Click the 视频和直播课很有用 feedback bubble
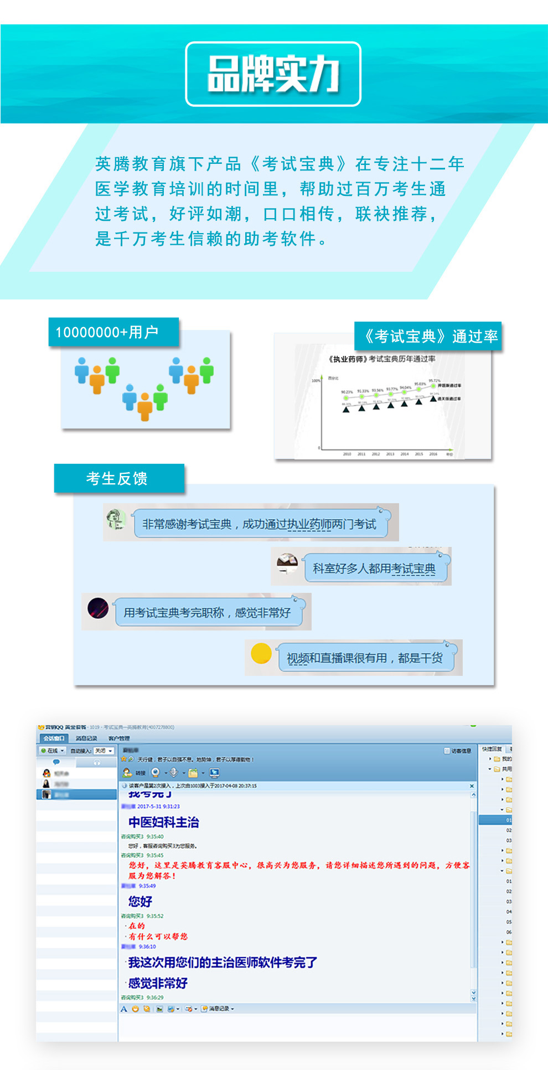 (367, 658)
